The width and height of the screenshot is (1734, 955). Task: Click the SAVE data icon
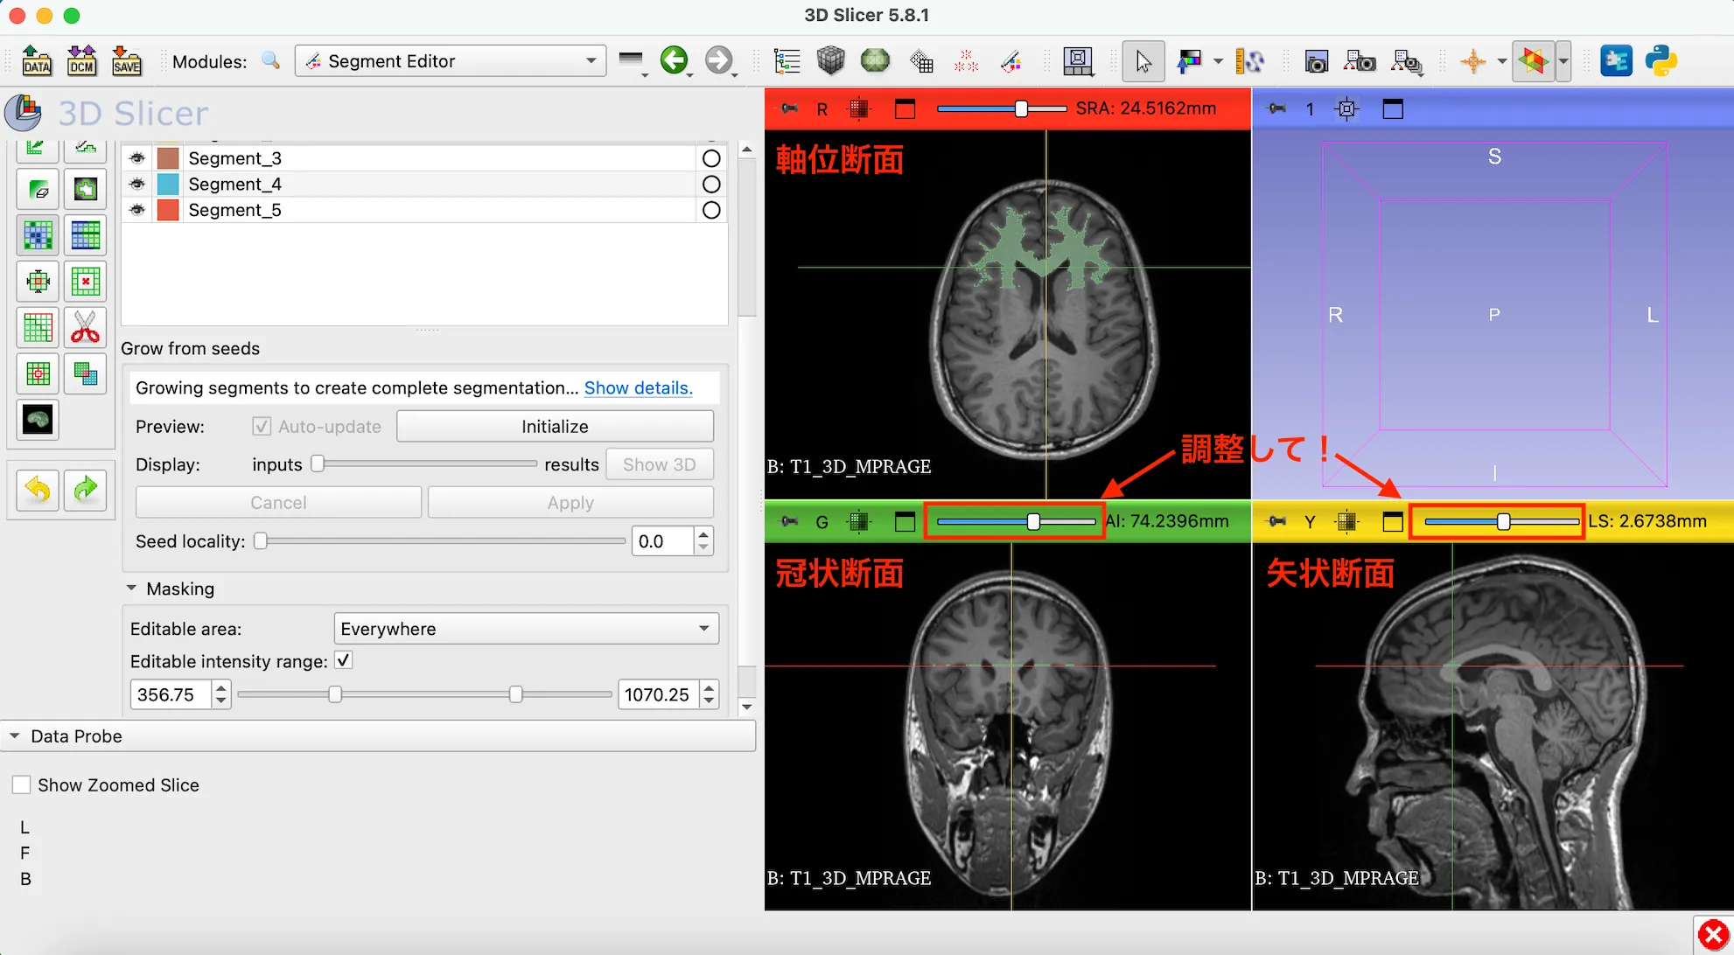127,61
